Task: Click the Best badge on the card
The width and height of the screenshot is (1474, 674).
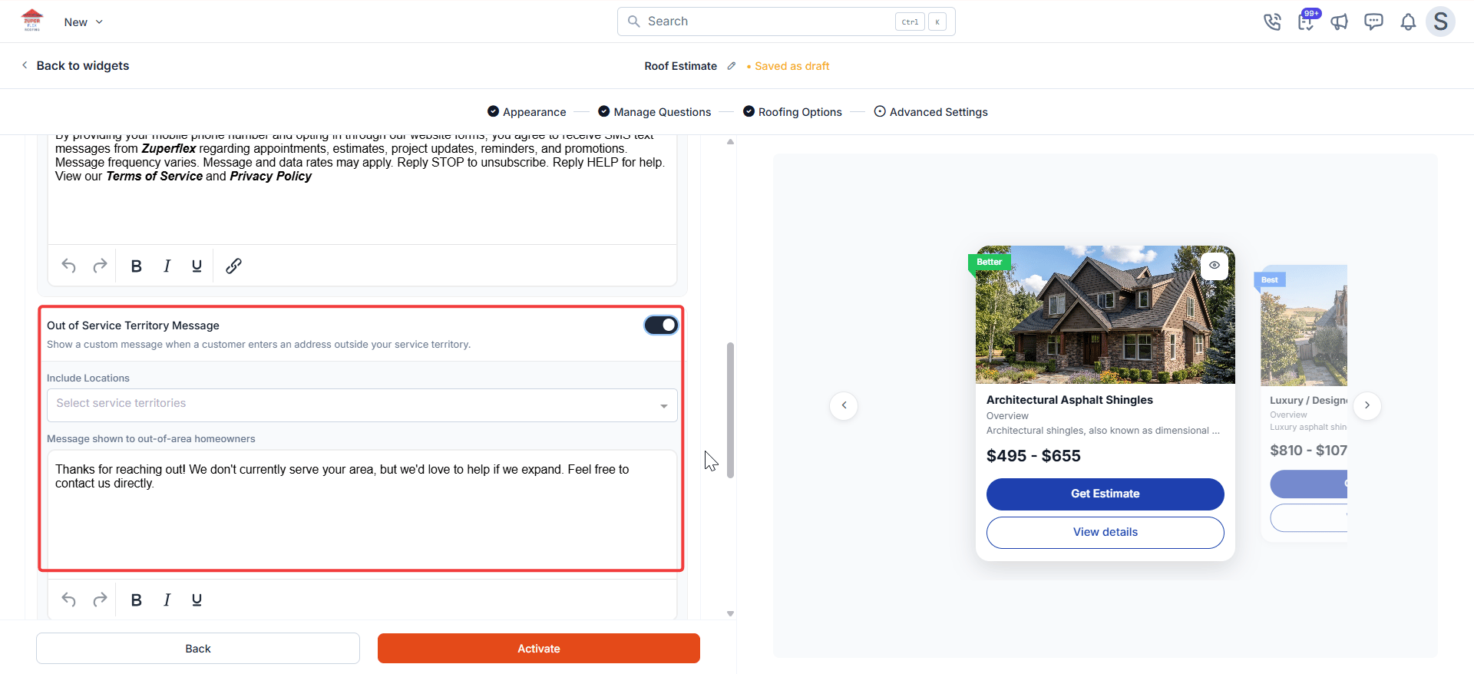Action: coord(1270,279)
